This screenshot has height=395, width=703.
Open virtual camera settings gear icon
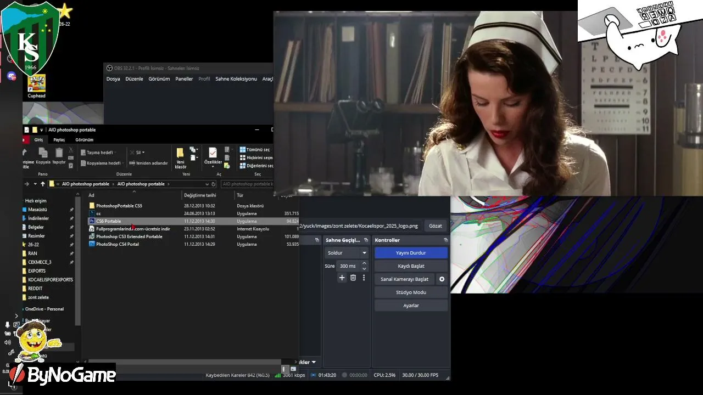point(442,279)
